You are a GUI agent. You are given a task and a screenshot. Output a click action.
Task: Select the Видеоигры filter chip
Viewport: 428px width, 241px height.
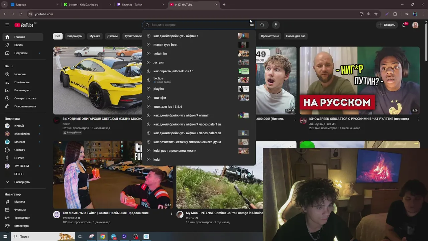coord(75,36)
